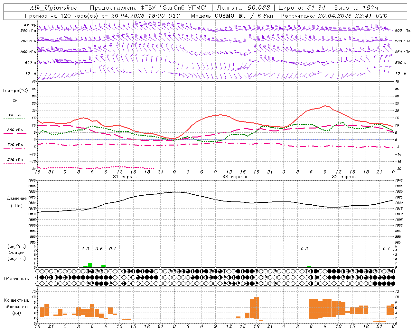Click the 'Давление' pressure panel label
The width and height of the screenshot is (412, 329).
click(17, 199)
